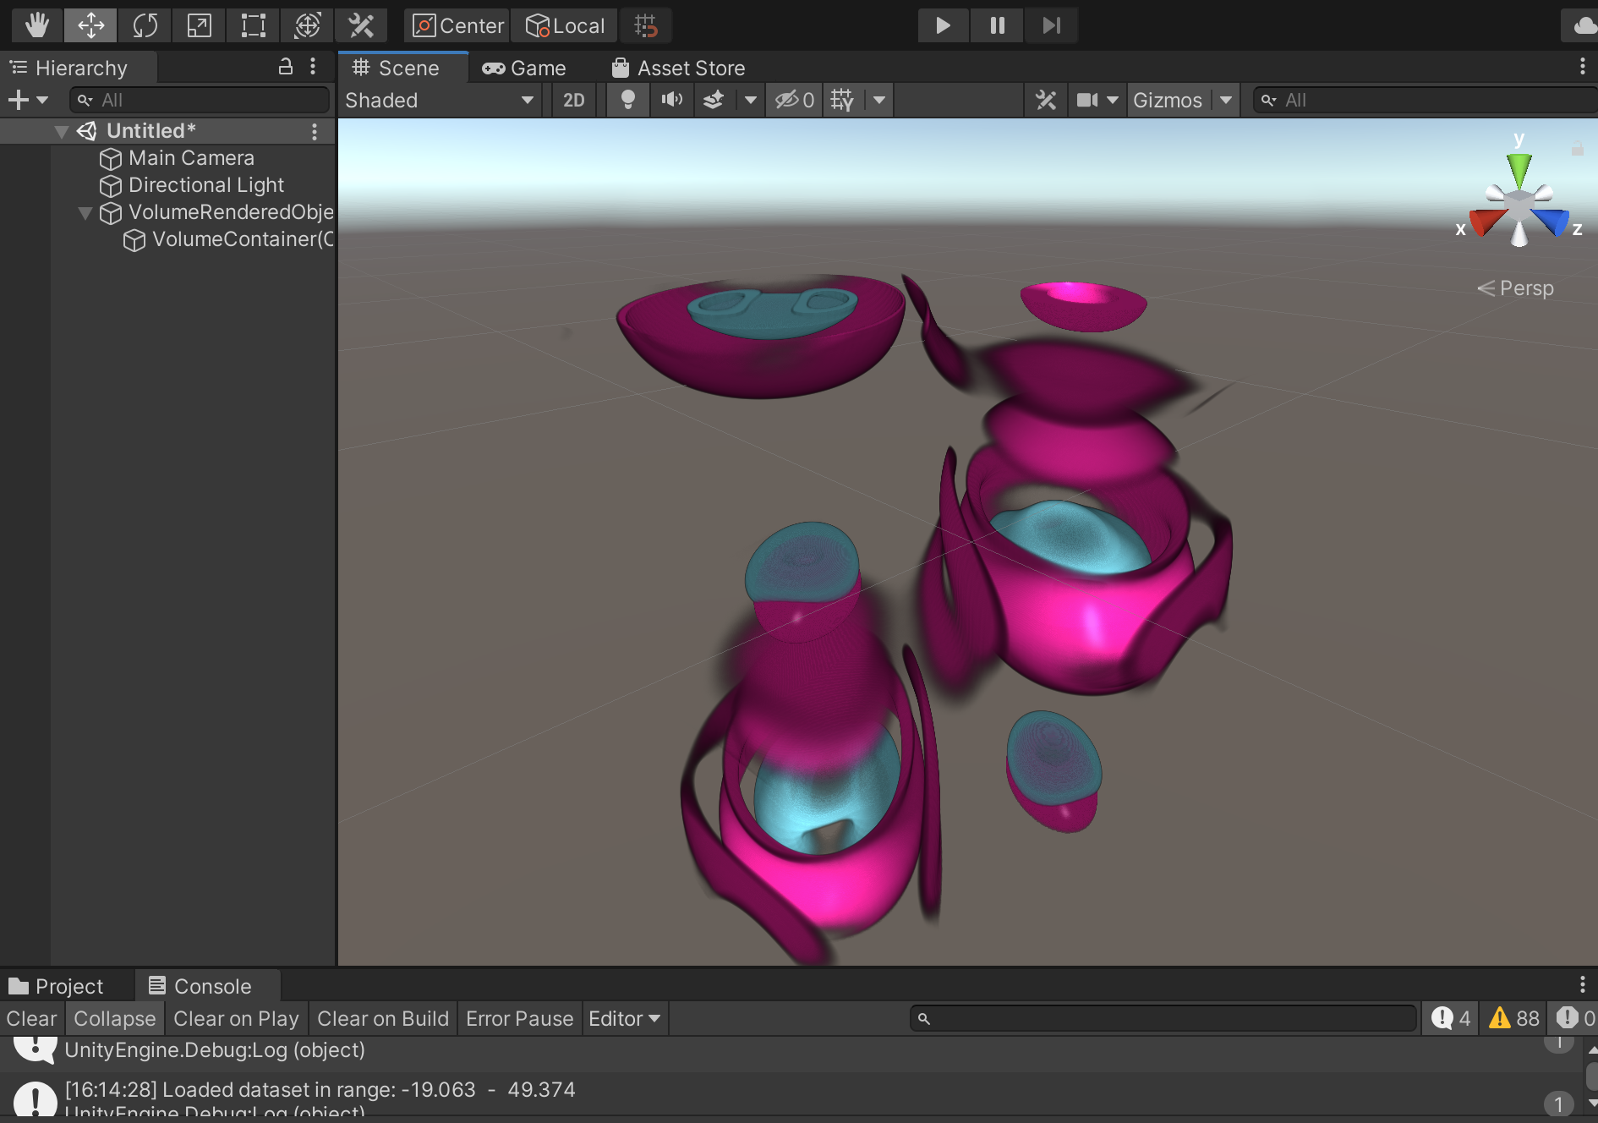Viewport: 1598px width, 1123px height.
Task: Toggle grid snapping icon in toolbar
Action: pos(646,25)
